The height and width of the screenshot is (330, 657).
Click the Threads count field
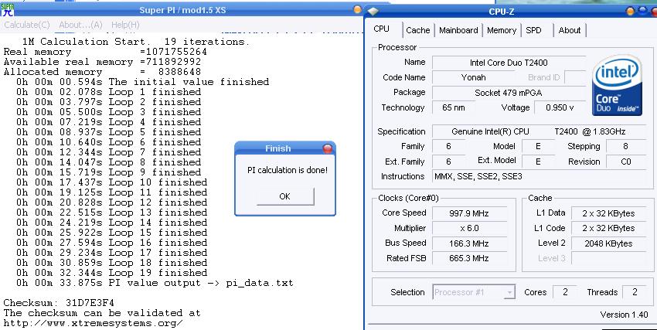[x=634, y=292]
